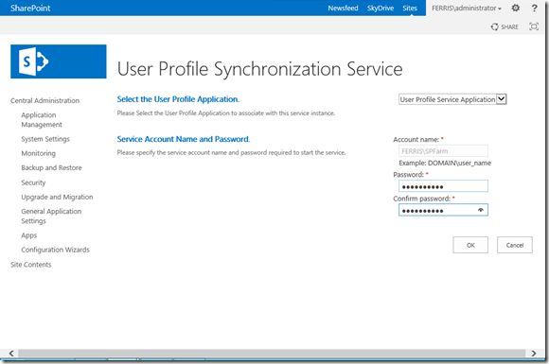This screenshot has width=549, height=364.
Task: Open User Profile Service Application dropdown
Action: point(452,99)
